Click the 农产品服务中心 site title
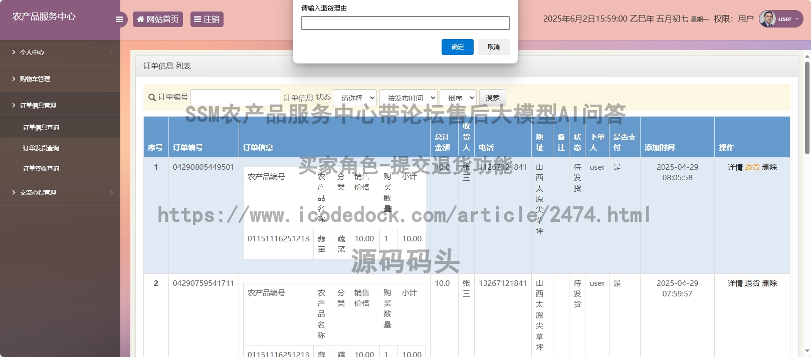The image size is (811, 357). coord(44,17)
